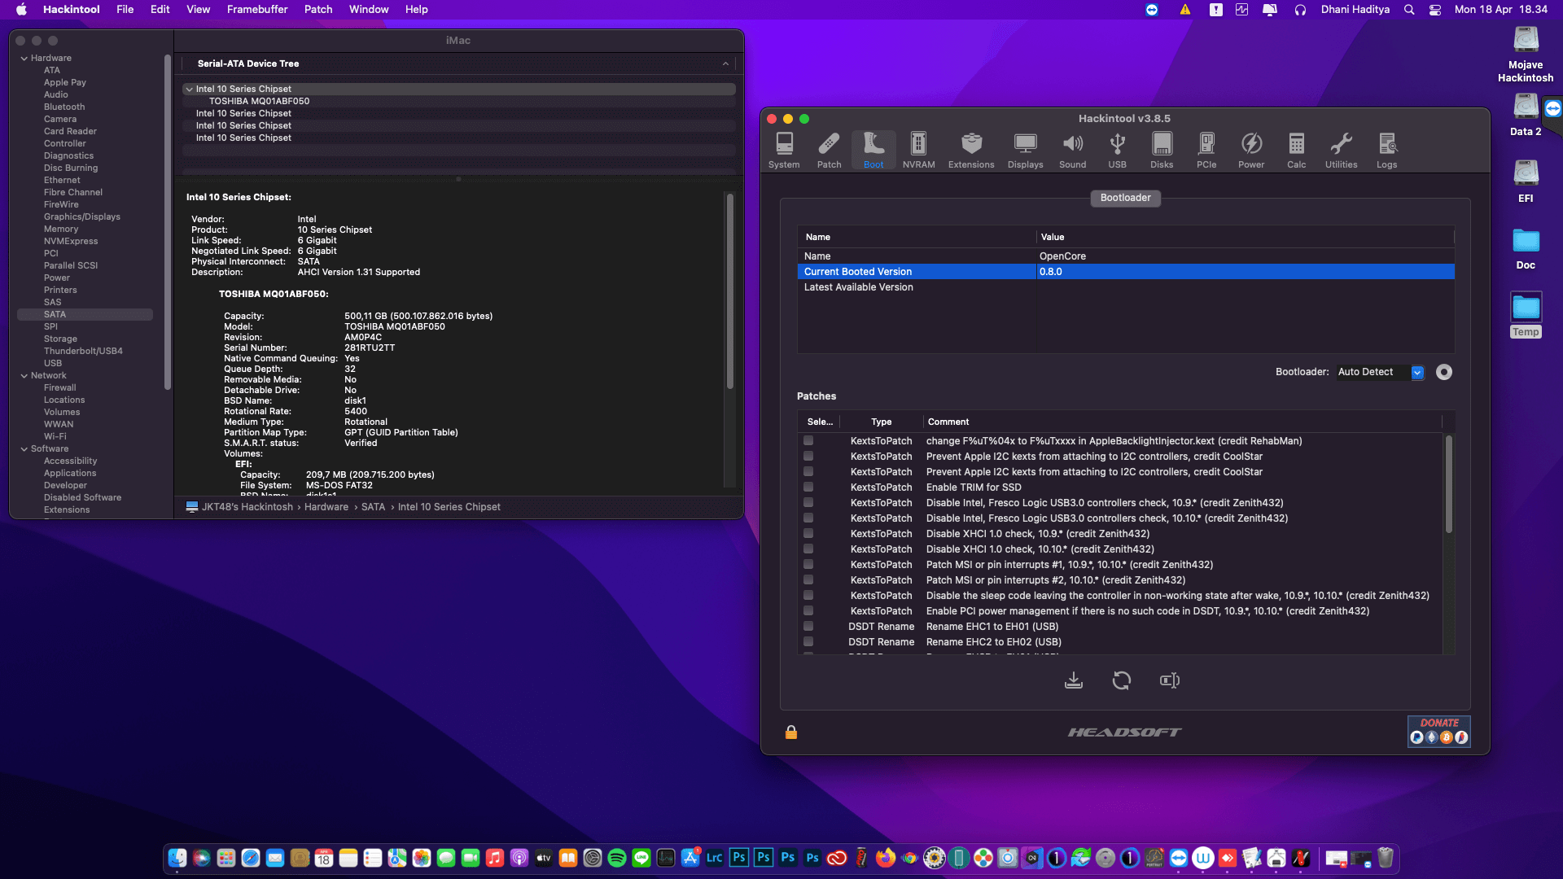Click the download patches icon
This screenshot has height=879, width=1563.
pyautogui.click(x=1074, y=680)
